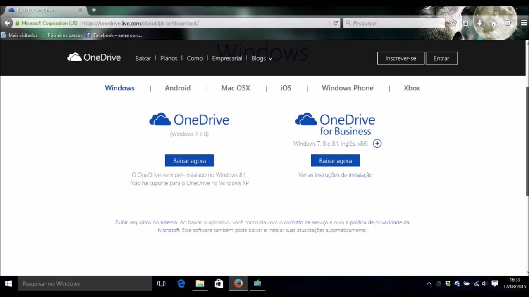Open the Como navigation item
This screenshot has width=529, height=297.
tap(195, 58)
